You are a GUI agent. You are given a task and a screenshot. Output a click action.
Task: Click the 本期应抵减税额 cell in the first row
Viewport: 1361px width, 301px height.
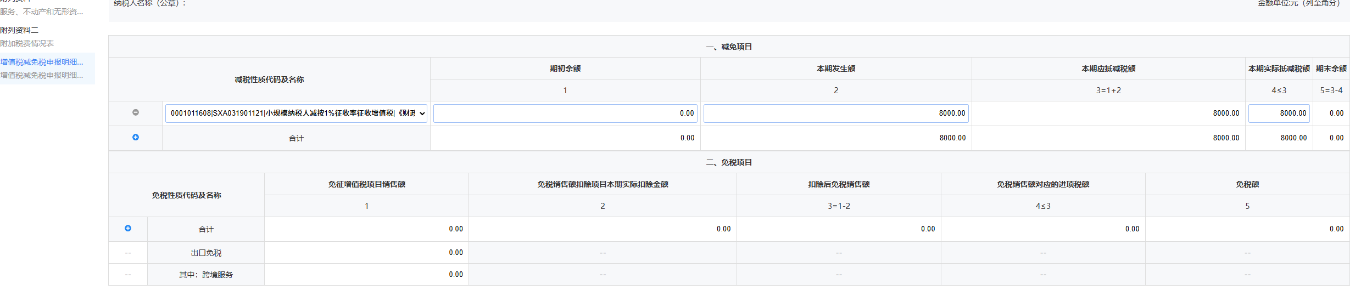pos(1108,113)
